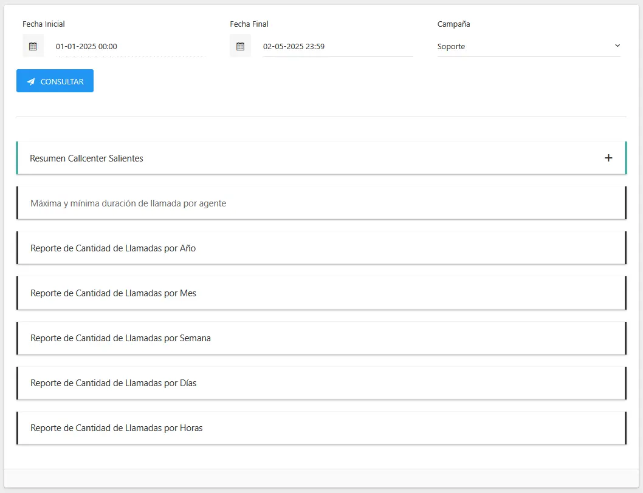Image resolution: width=643 pixels, height=493 pixels.
Task: Click the Fecha Final label
Action: pyautogui.click(x=249, y=24)
